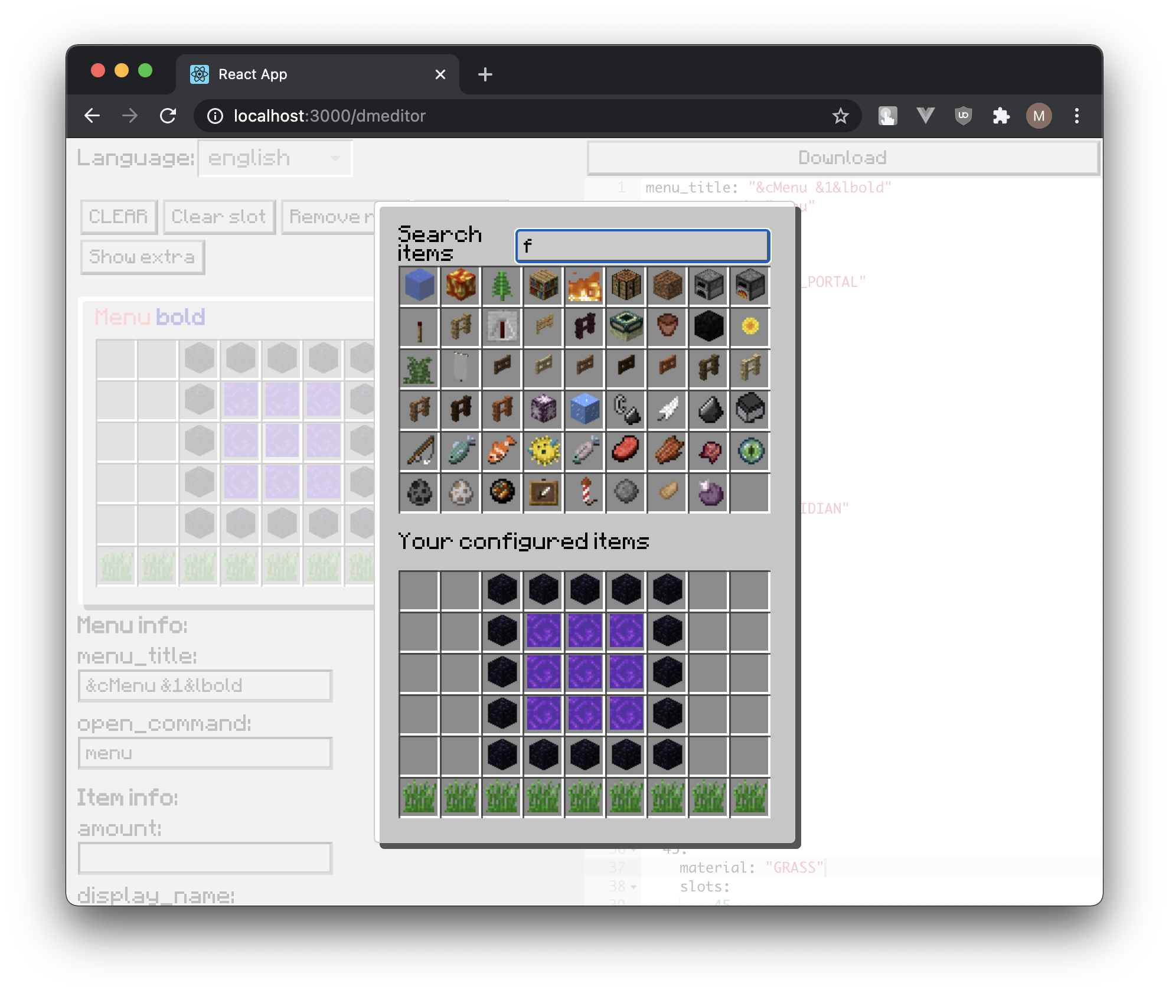Open the browser extensions puzzle icon
This screenshot has height=993, width=1169.
1001,116
